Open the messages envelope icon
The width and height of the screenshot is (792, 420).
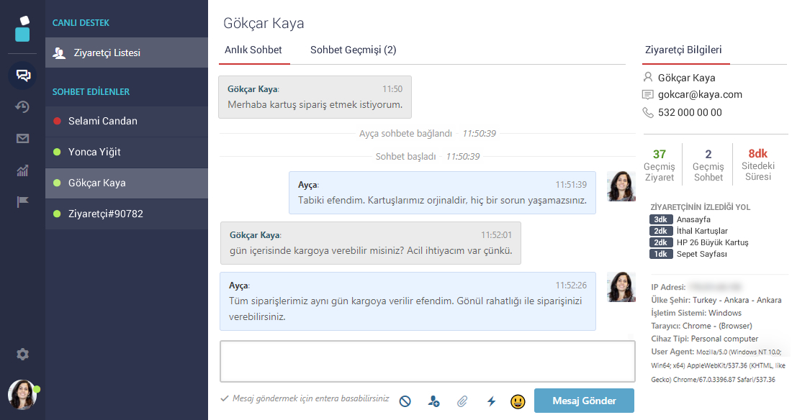click(22, 139)
